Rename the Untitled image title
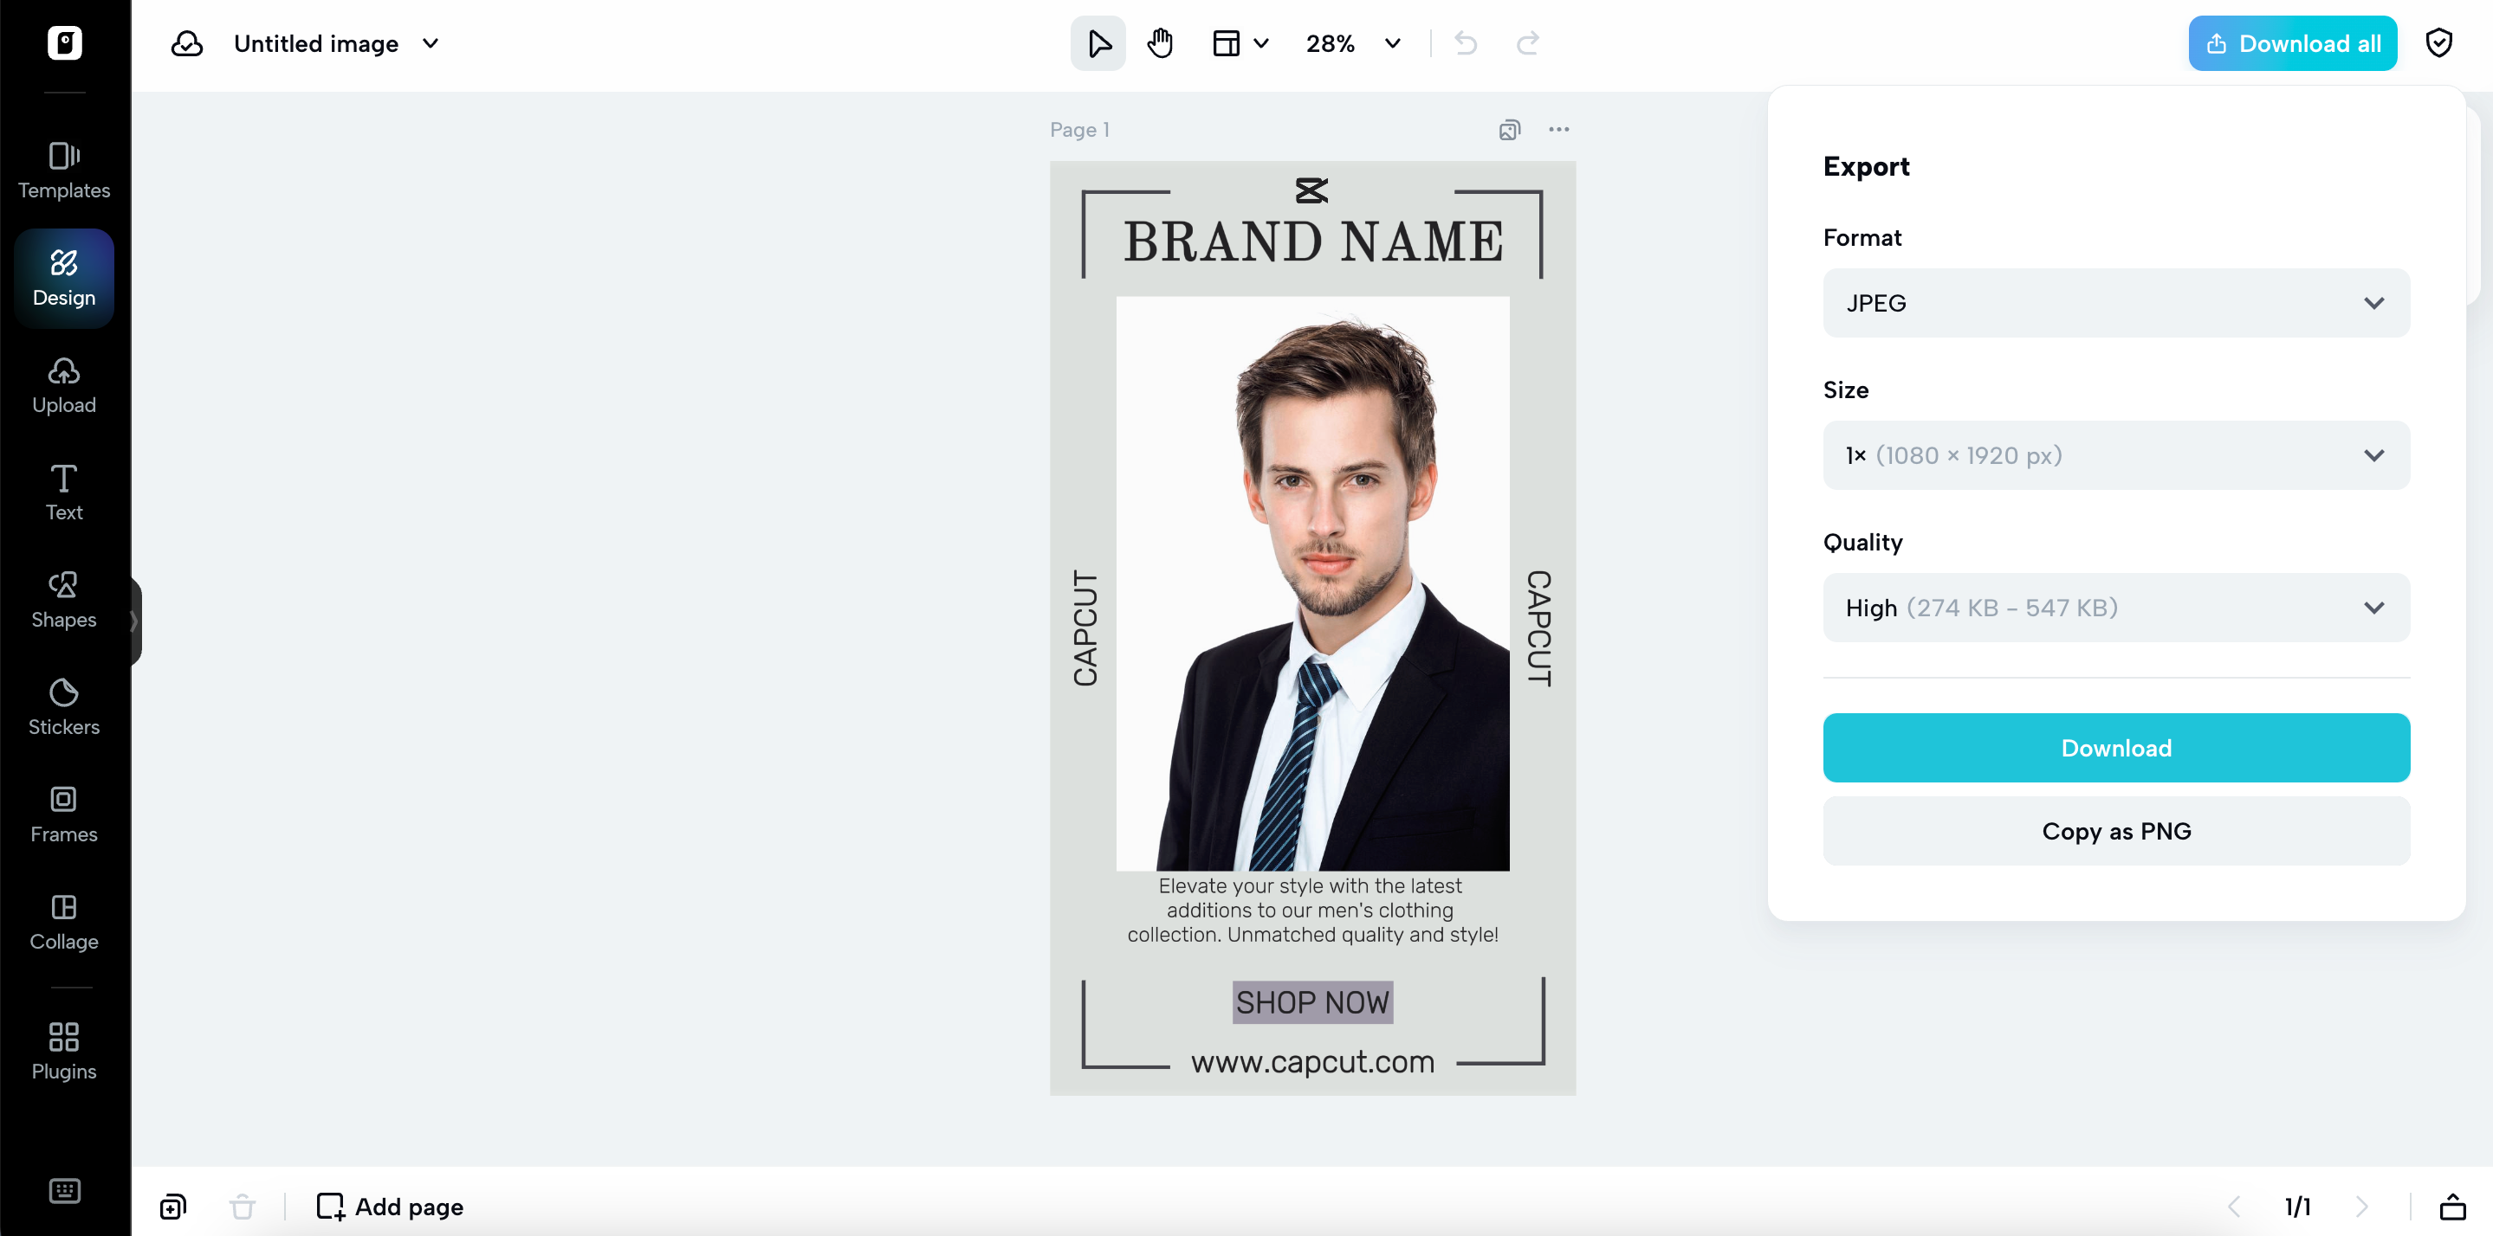2493x1236 pixels. 316,43
